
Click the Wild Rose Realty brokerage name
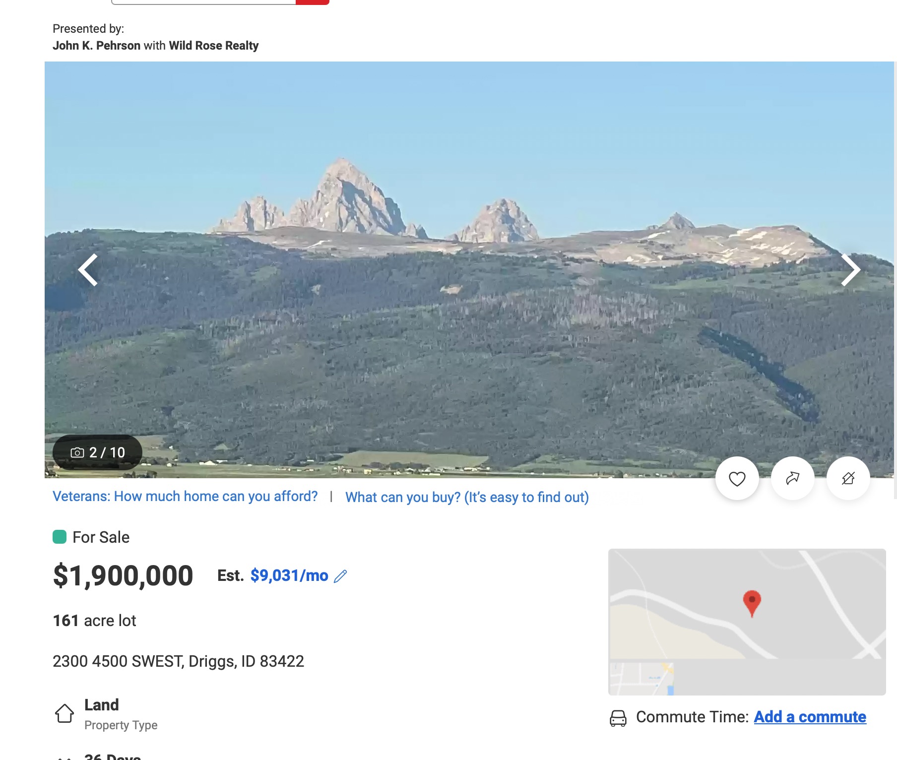pos(213,46)
